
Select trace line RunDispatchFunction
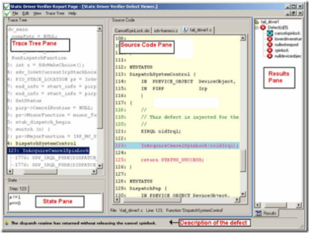(x=39, y=58)
